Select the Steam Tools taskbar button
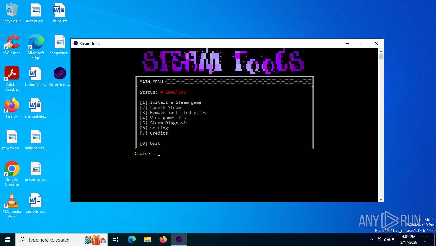436x246 pixels. click(x=179, y=240)
